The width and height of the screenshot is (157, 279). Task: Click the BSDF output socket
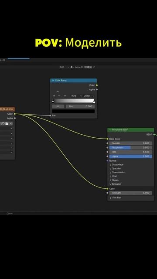154,135
